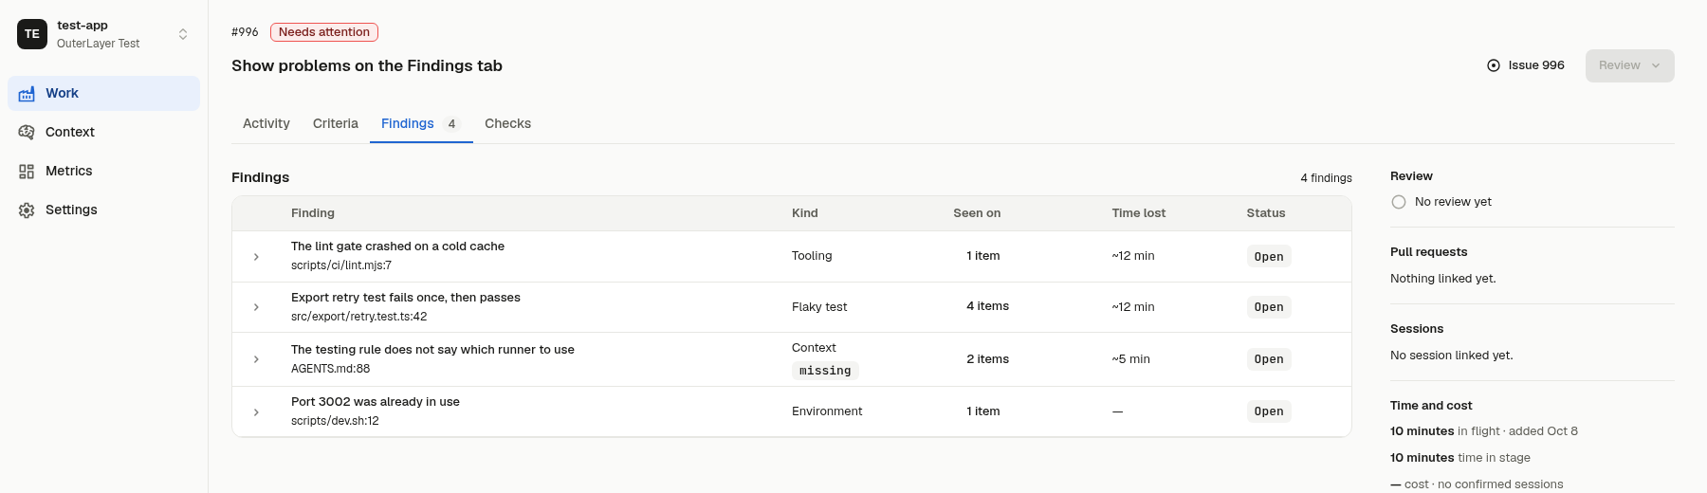
Task: Open the Checks tab
Action: 507,123
